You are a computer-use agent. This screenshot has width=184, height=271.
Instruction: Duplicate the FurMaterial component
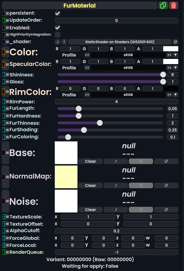click(x=163, y=5)
